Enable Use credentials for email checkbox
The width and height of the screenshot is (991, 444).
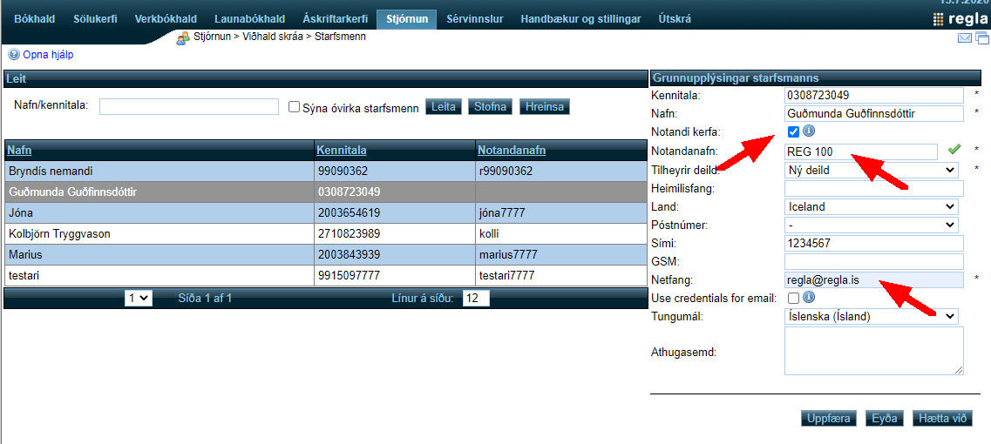[793, 299]
